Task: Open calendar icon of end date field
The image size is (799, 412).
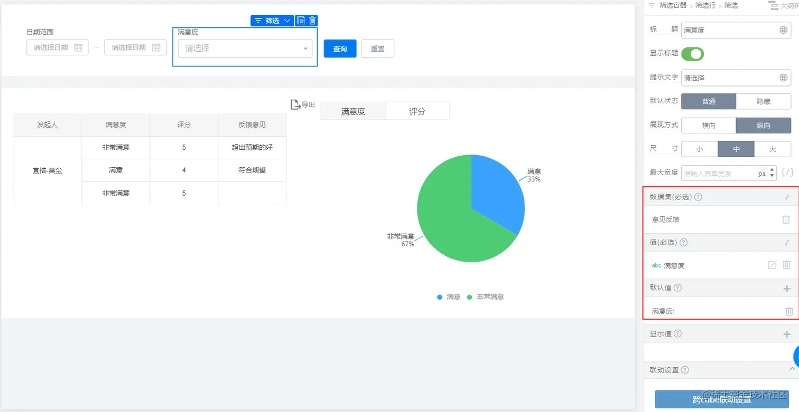Action: click(156, 47)
